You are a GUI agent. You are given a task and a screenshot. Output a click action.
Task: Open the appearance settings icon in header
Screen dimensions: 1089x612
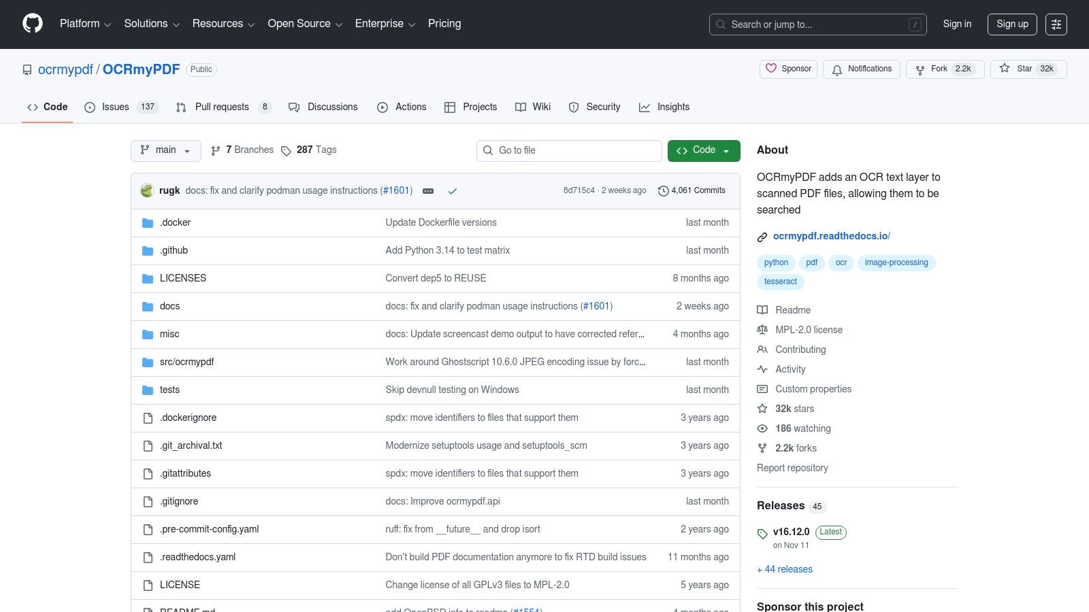1056,24
